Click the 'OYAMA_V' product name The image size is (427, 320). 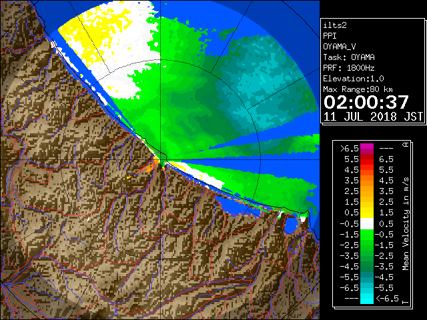point(340,47)
